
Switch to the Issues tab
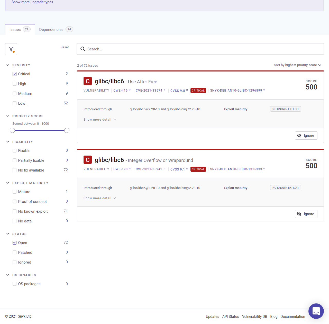20,30
